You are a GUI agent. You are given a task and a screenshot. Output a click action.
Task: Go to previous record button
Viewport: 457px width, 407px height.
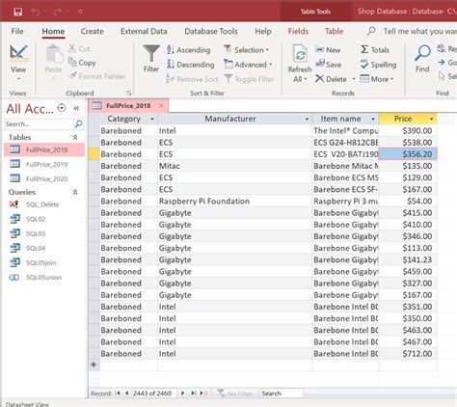tap(127, 393)
